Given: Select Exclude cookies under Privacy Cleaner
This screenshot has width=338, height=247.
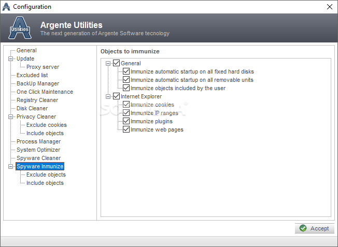Looking at the screenshot, I should pos(47,125).
